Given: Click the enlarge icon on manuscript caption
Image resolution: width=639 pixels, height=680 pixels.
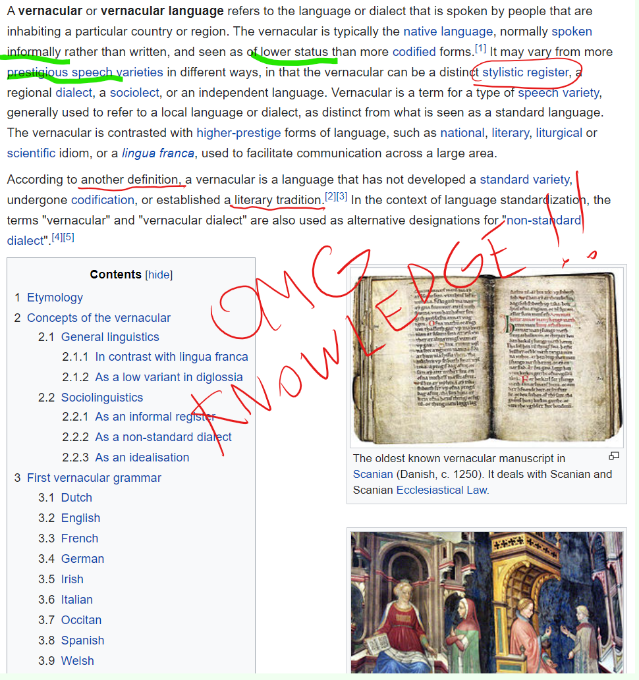Looking at the screenshot, I should pos(613,456).
